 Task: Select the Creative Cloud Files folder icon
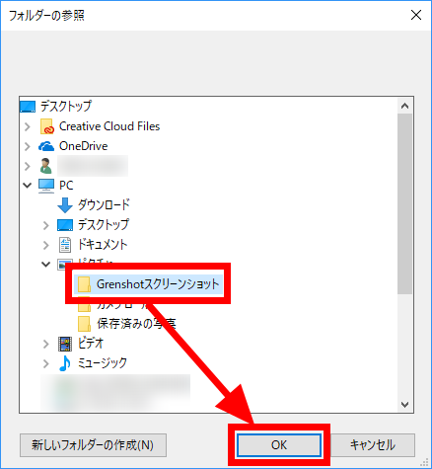pos(46,126)
